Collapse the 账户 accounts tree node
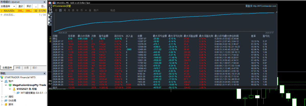This screenshot has height=106, width=306. coord(2,81)
